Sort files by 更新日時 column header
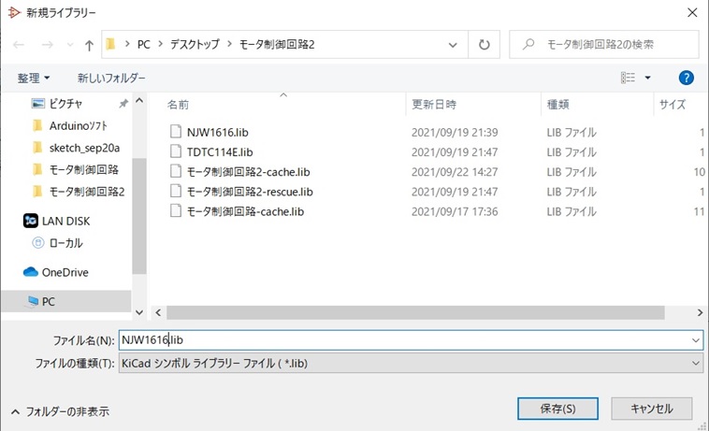The height and width of the screenshot is (431, 709). pyautogui.click(x=433, y=105)
